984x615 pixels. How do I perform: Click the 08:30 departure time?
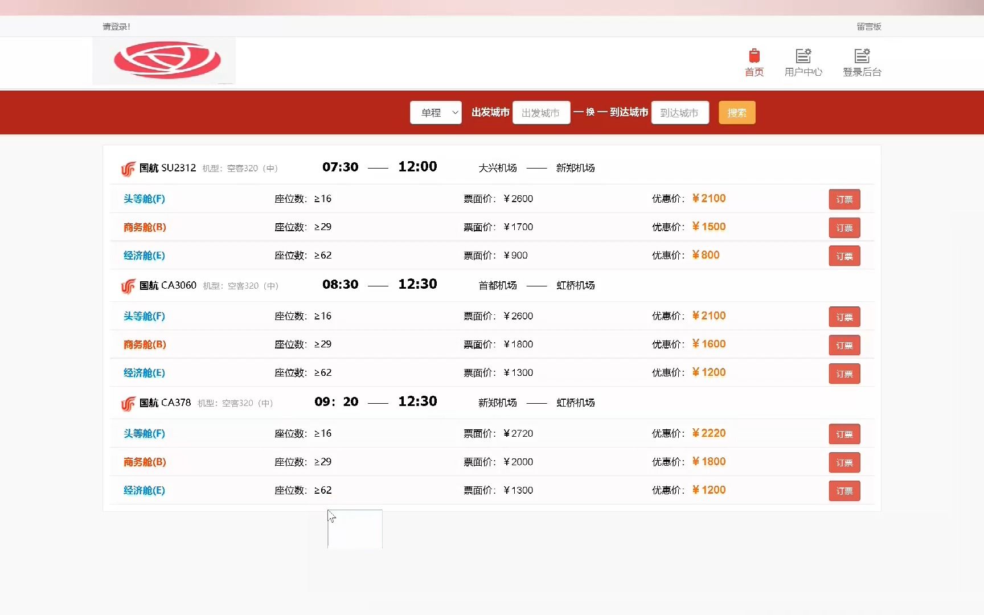[x=341, y=284]
